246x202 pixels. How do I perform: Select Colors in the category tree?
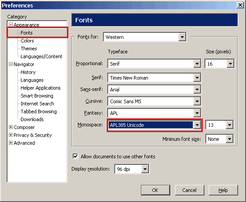coord(27,41)
